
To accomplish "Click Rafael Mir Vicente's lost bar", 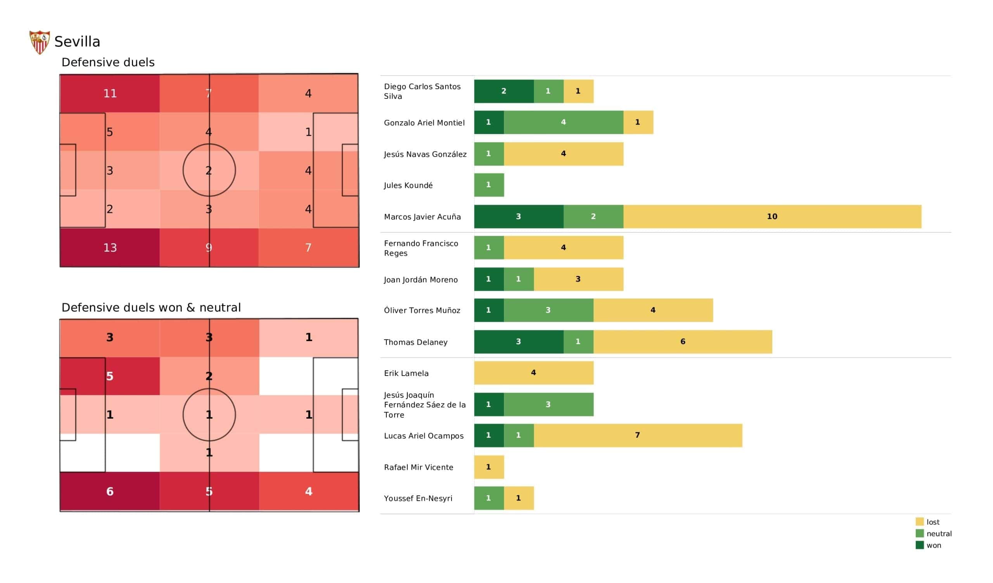I will pyautogui.click(x=489, y=467).
